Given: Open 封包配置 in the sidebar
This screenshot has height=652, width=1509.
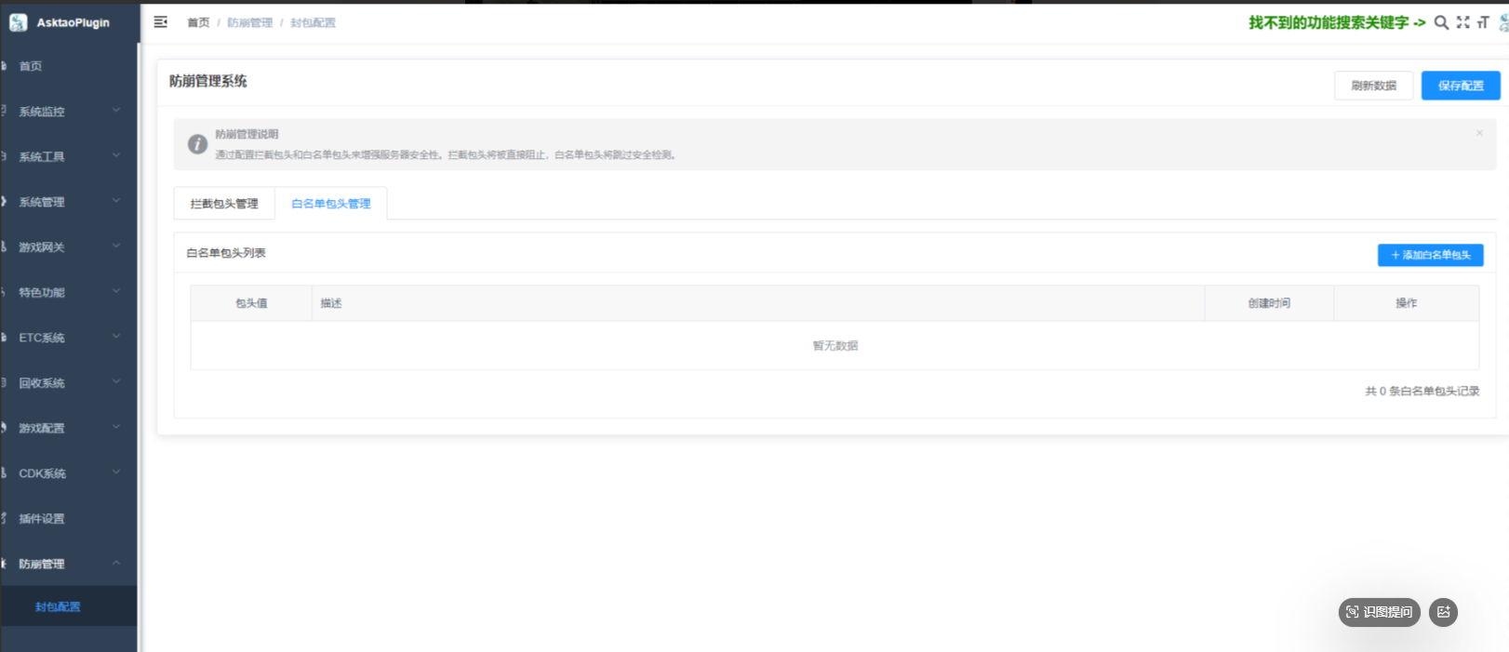Looking at the screenshot, I should pyautogui.click(x=58, y=606).
